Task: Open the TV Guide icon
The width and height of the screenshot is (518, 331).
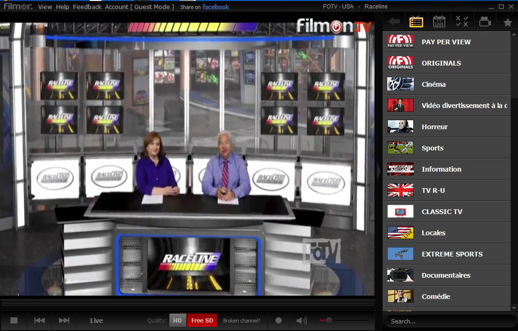Action: click(439, 22)
